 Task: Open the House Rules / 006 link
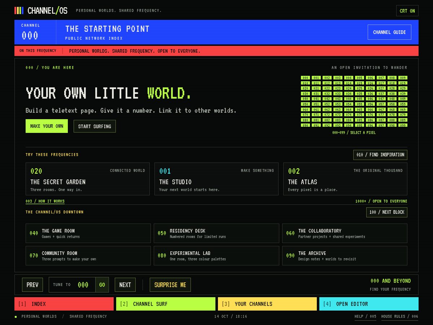tap(400, 317)
